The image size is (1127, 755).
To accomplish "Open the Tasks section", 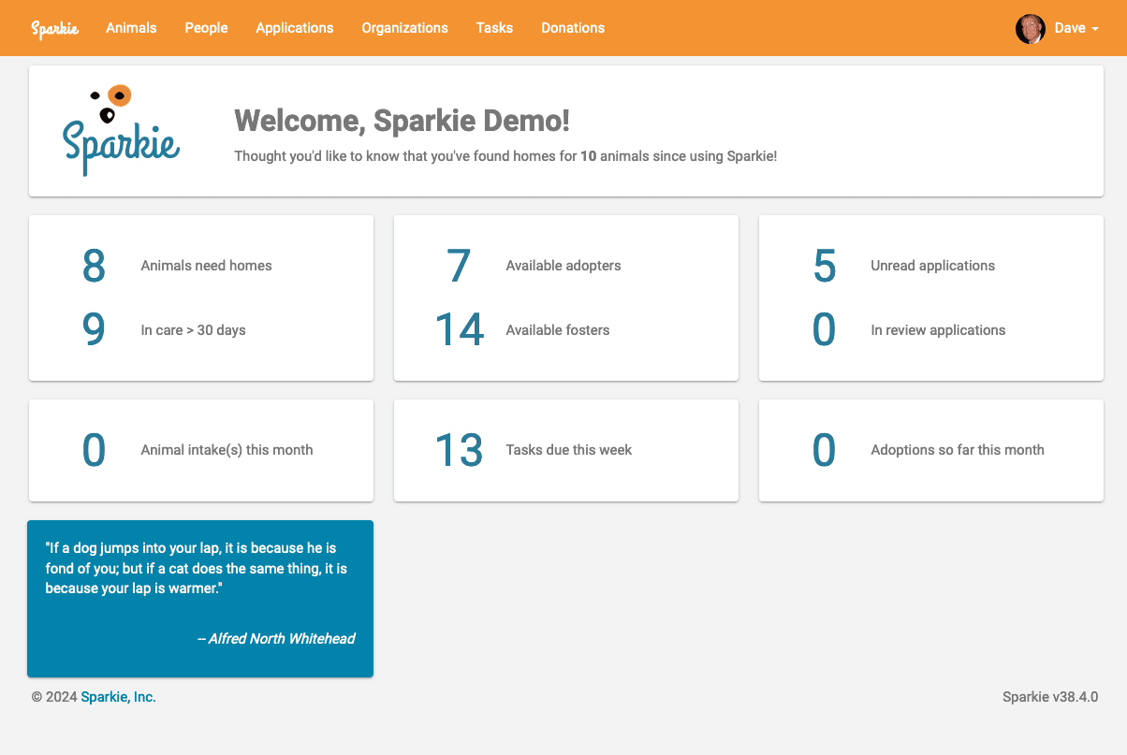I will pos(494,28).
